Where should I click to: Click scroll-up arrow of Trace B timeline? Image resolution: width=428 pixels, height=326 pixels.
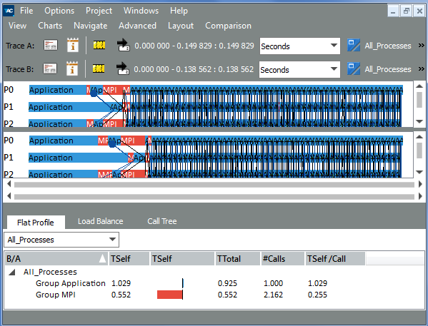[x=419, y=137]
